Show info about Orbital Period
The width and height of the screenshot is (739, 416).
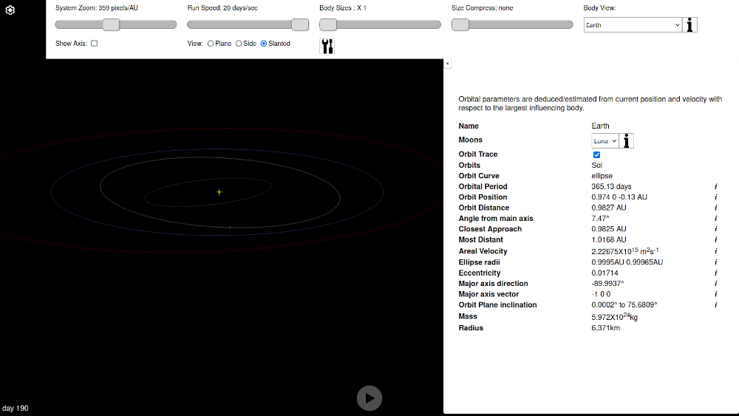pos(715,186)
